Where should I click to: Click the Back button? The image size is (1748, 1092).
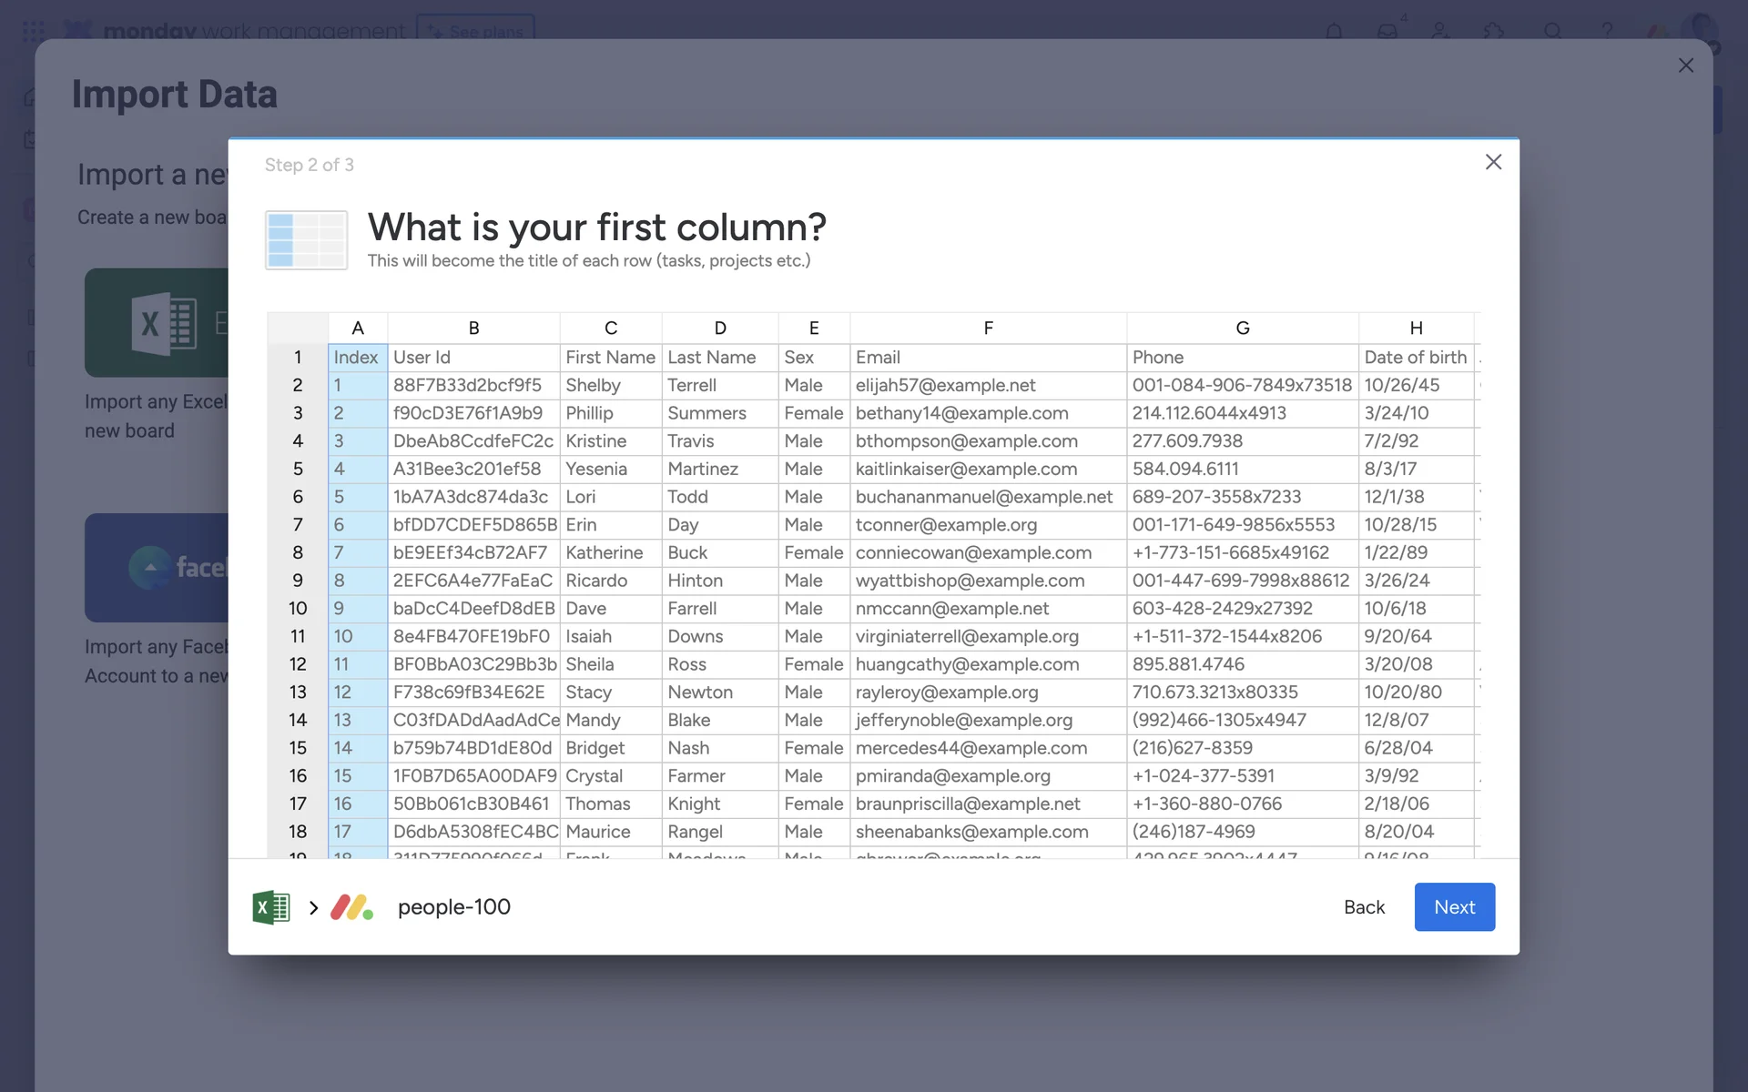(1363, 906)
